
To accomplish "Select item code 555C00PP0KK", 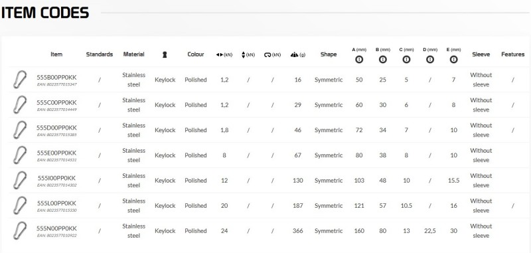I will coord(56,102).
